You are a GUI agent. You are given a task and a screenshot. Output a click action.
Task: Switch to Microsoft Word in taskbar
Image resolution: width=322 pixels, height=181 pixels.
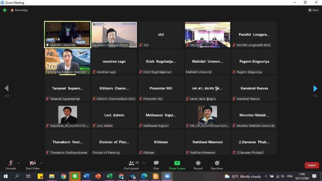point(86,176)
